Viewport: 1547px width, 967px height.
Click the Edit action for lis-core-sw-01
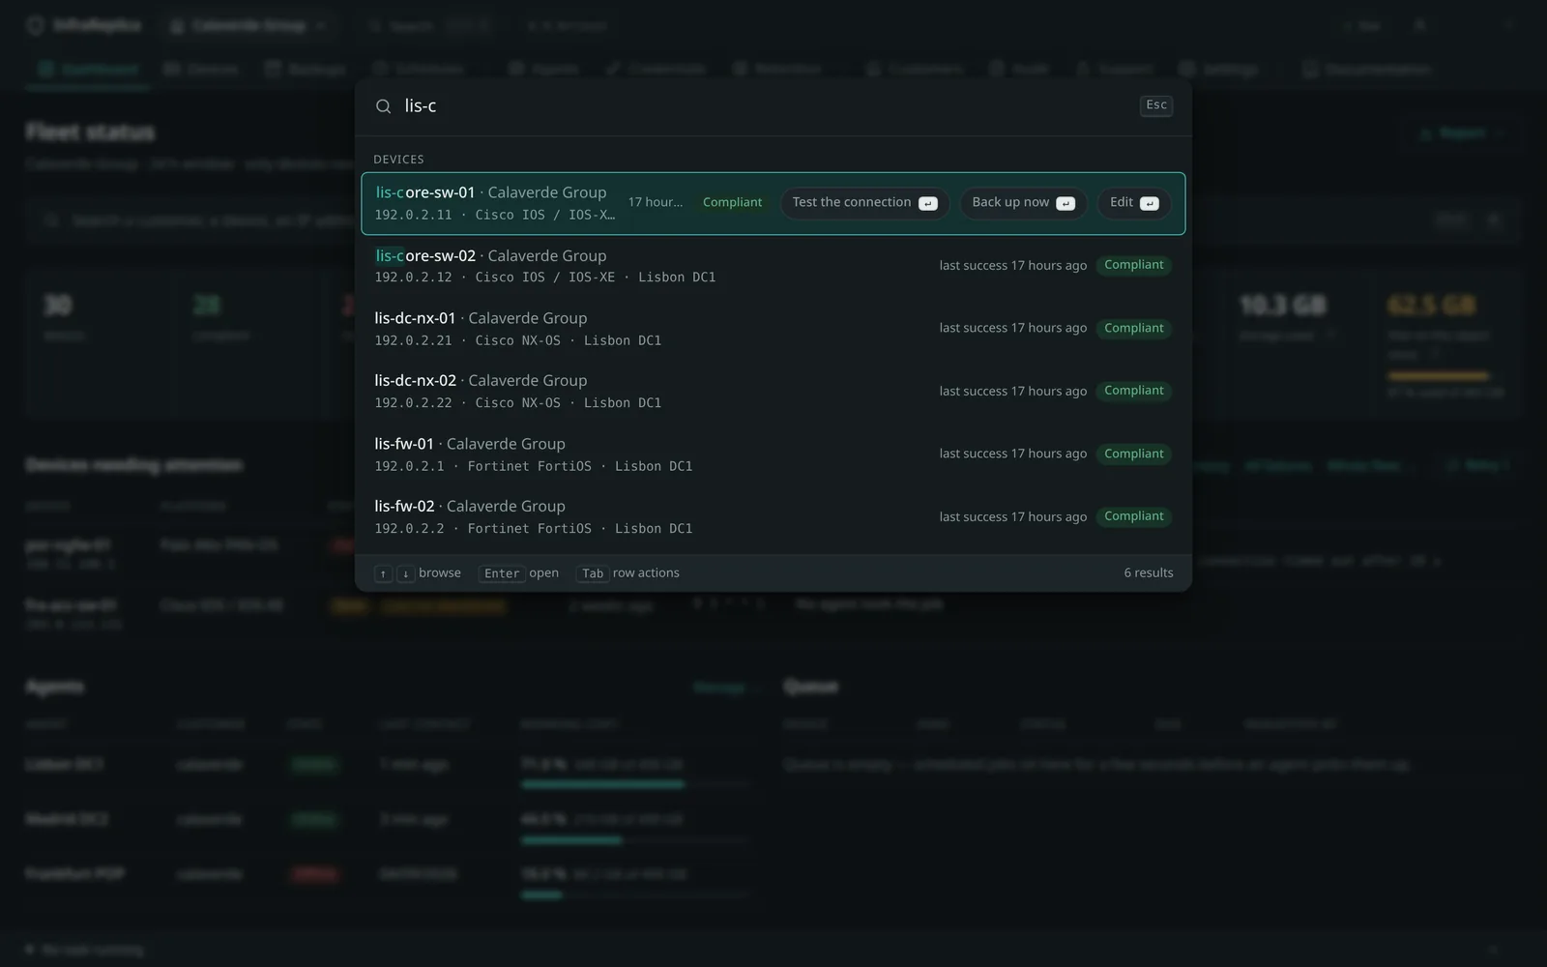tap(1134, 203)
